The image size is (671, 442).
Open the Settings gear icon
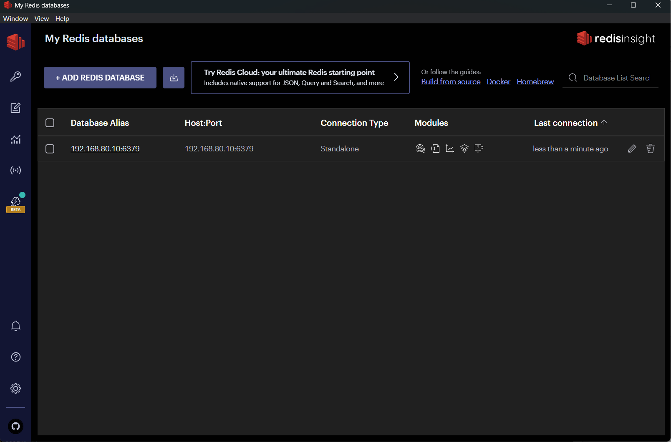(15, 388)
